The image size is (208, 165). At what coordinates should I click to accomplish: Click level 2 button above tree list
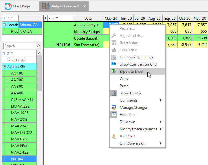(8, 54)
